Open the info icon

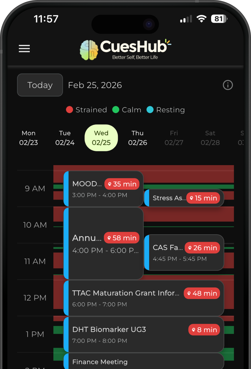click(228, 85)
